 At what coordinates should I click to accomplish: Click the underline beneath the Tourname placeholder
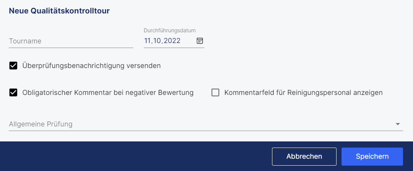pyautogui.click(x=71, y=48)
